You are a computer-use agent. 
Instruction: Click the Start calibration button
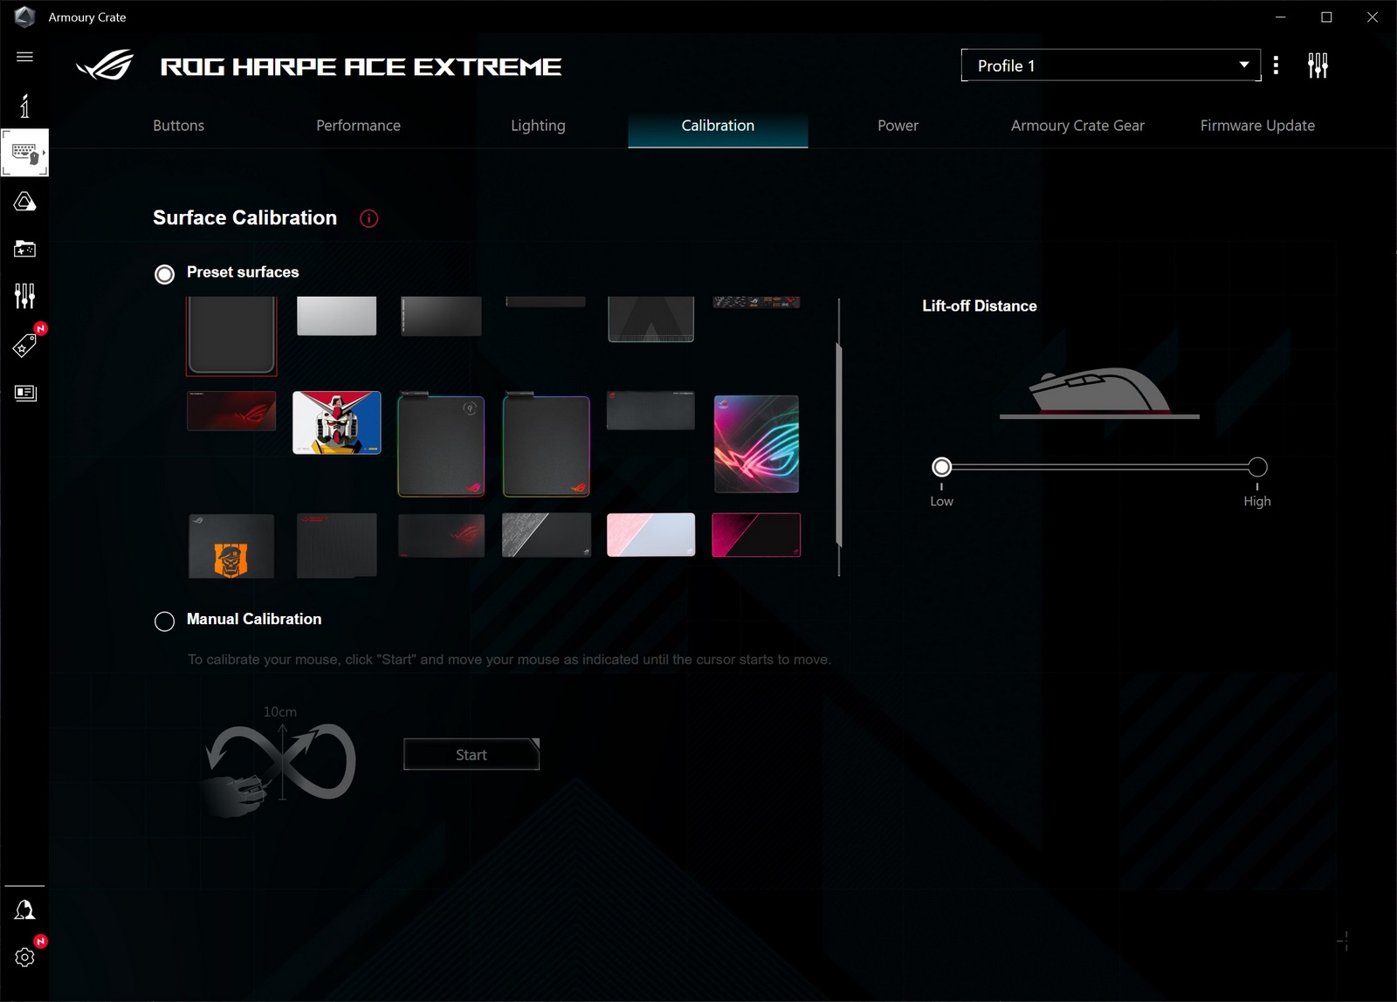471,755
